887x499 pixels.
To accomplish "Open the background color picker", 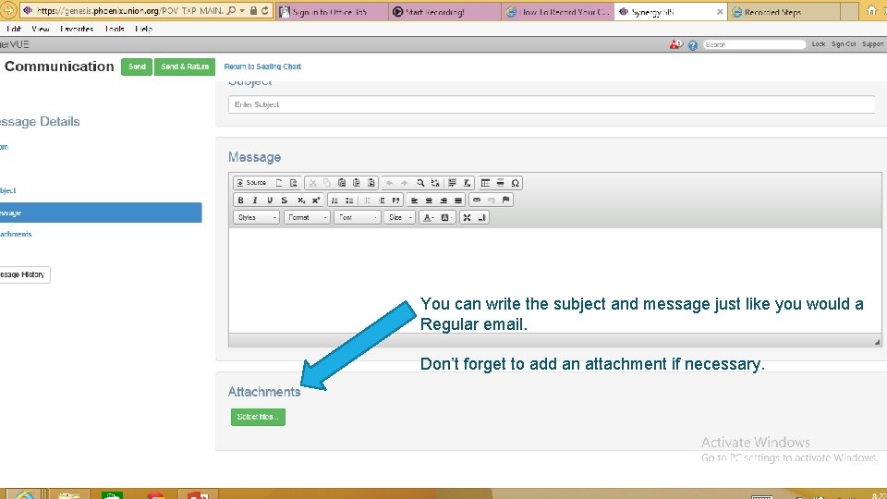I will (x=446, y=217).
